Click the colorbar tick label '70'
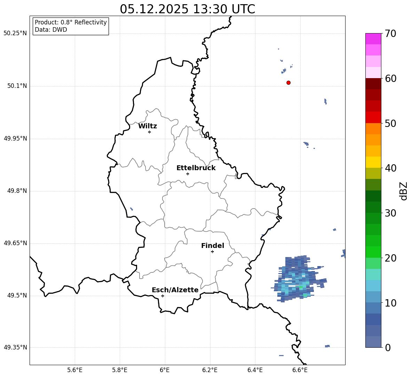Image resolution: width=412 pixels, height=377 pixels. coord(390,34)
